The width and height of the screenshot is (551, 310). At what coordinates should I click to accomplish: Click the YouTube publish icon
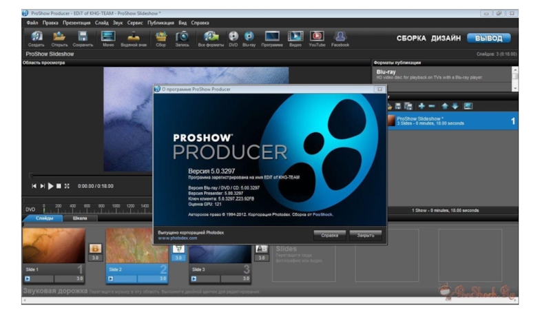[317, 37]
